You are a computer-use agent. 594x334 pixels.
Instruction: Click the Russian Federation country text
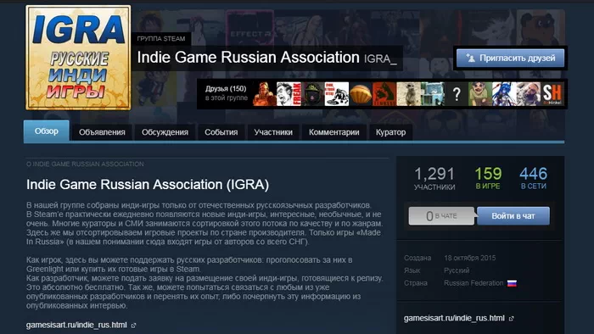pos(474,283)
